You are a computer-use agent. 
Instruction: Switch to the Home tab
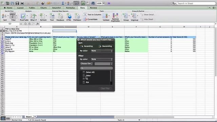[x=8, y=8]
